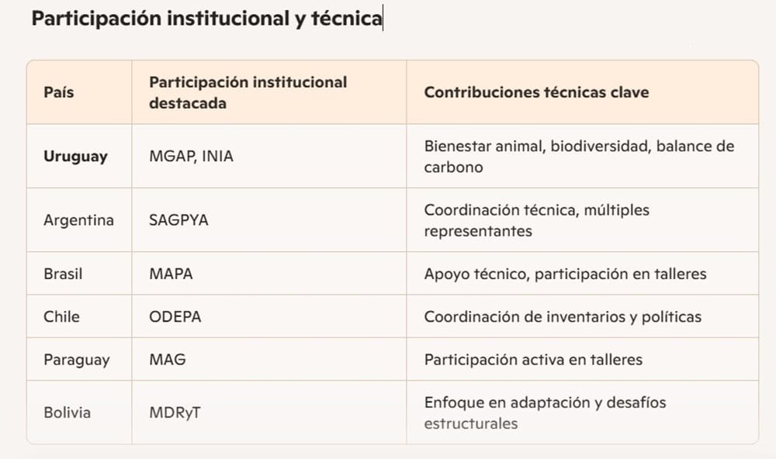The image size is (776, 459).
Task: Click 'Apoyo técnico, participación en talleres'
Action: [565, 274]
